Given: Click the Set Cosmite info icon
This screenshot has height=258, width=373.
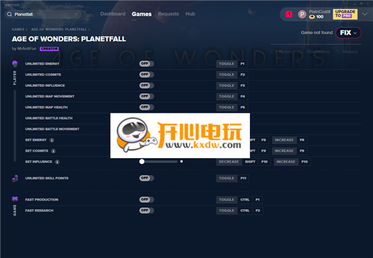Looking at the screenshot, I should 53,151.
